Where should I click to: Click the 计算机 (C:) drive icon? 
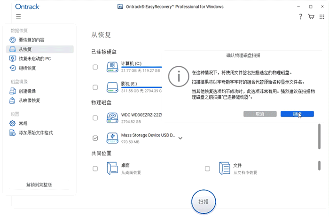(x=112, y=67)
